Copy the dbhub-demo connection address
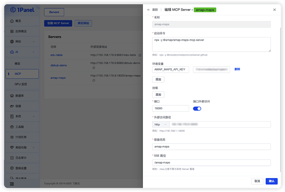This screenshot has width=285, height=192. (x=94, y=68)
